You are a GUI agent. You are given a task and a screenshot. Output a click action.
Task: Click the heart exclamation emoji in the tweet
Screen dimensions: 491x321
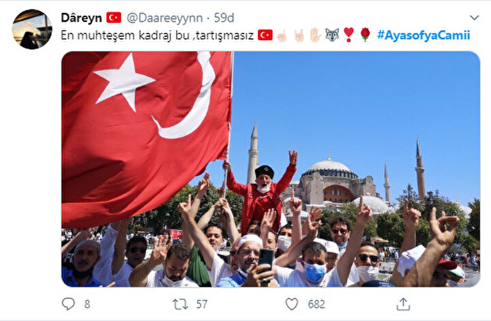(348, 35)
